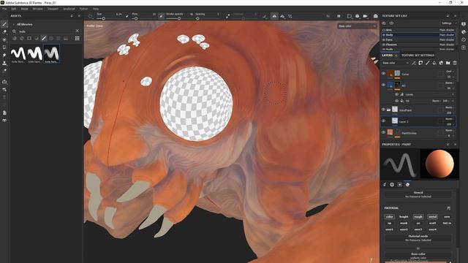This screenshot has height=263, width=468.
Task: Open material channel options icon in Properties
Action: coord(448,208)
